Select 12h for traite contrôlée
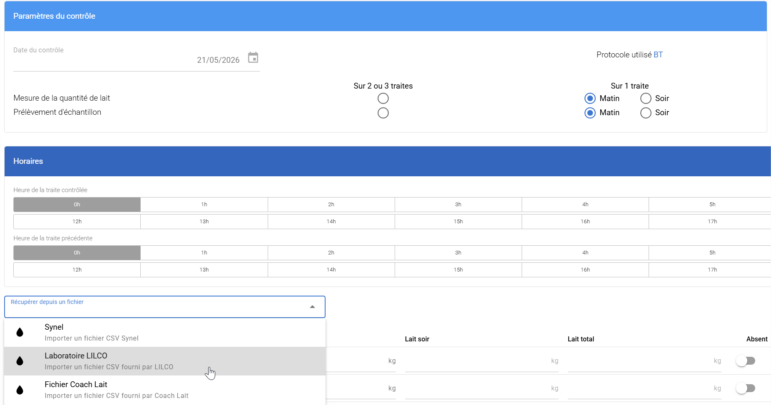 click(77, 222)
